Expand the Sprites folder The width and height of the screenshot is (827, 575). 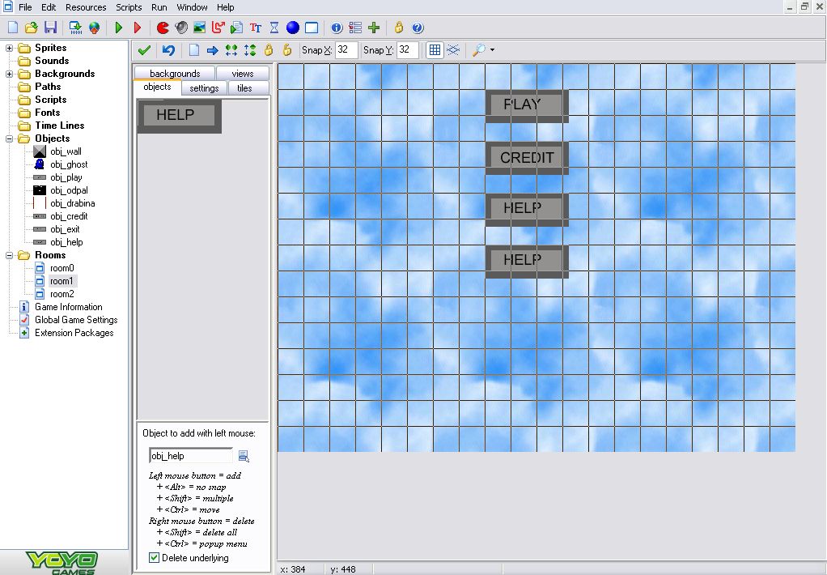click(x=10, y=48)
